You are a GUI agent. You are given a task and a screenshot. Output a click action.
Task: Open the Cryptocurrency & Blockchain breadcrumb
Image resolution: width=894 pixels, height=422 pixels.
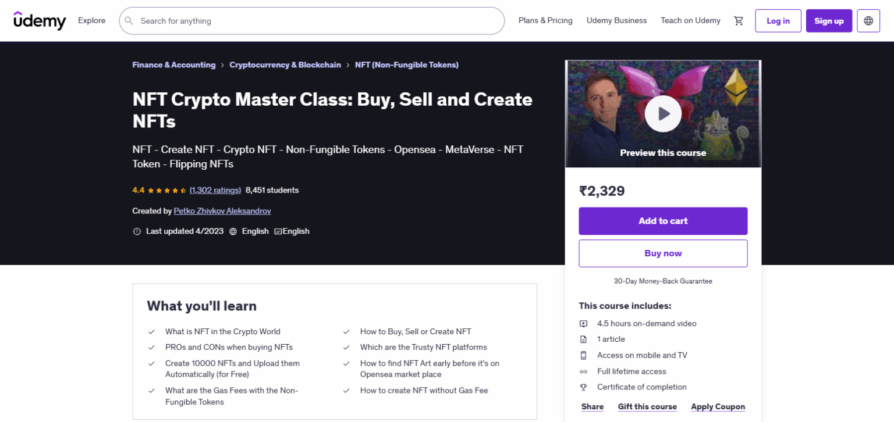pos(285,65)
